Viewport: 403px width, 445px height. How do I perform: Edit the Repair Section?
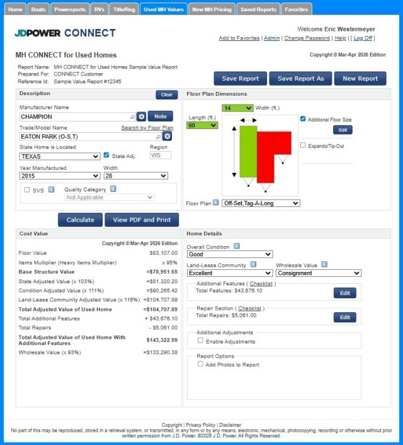(345, 317)
